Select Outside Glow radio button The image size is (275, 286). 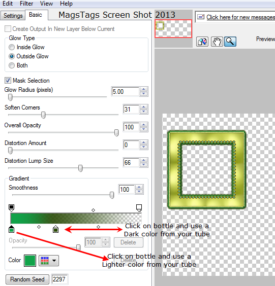point(12,56)
